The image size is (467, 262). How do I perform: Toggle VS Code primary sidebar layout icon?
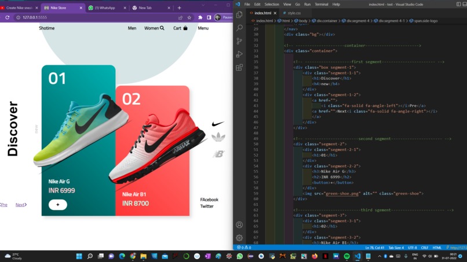[458, 4]
